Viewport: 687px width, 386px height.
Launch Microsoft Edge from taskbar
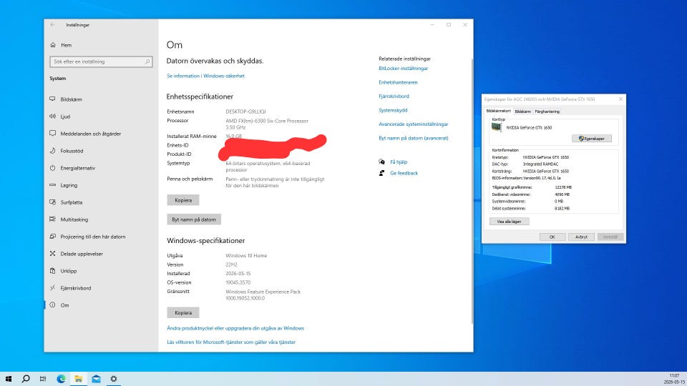tap(61, 379)
